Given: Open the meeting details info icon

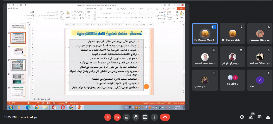Looking at the screenshot, I should click(x=242, y=117).
